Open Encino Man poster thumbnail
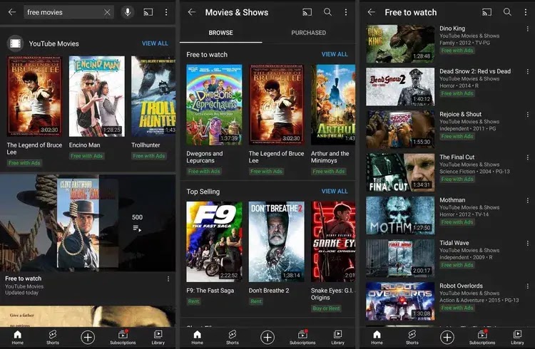535x349 pixels. tap(97, 96)
